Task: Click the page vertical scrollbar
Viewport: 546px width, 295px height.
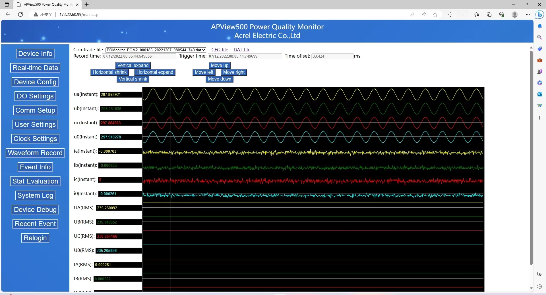Action: click(531, 157)
